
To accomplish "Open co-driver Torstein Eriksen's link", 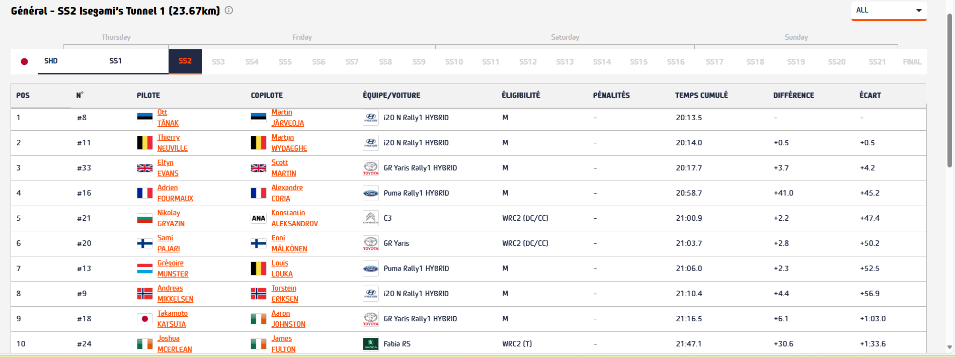I will point(285,294).
